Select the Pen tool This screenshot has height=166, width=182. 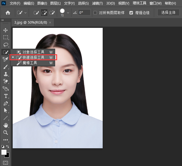pyautogui.click(x=5, y=103)
